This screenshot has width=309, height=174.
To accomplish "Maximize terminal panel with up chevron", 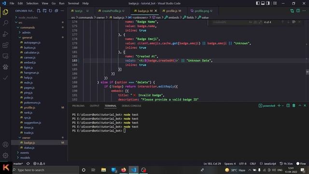I will coord(300,106).
